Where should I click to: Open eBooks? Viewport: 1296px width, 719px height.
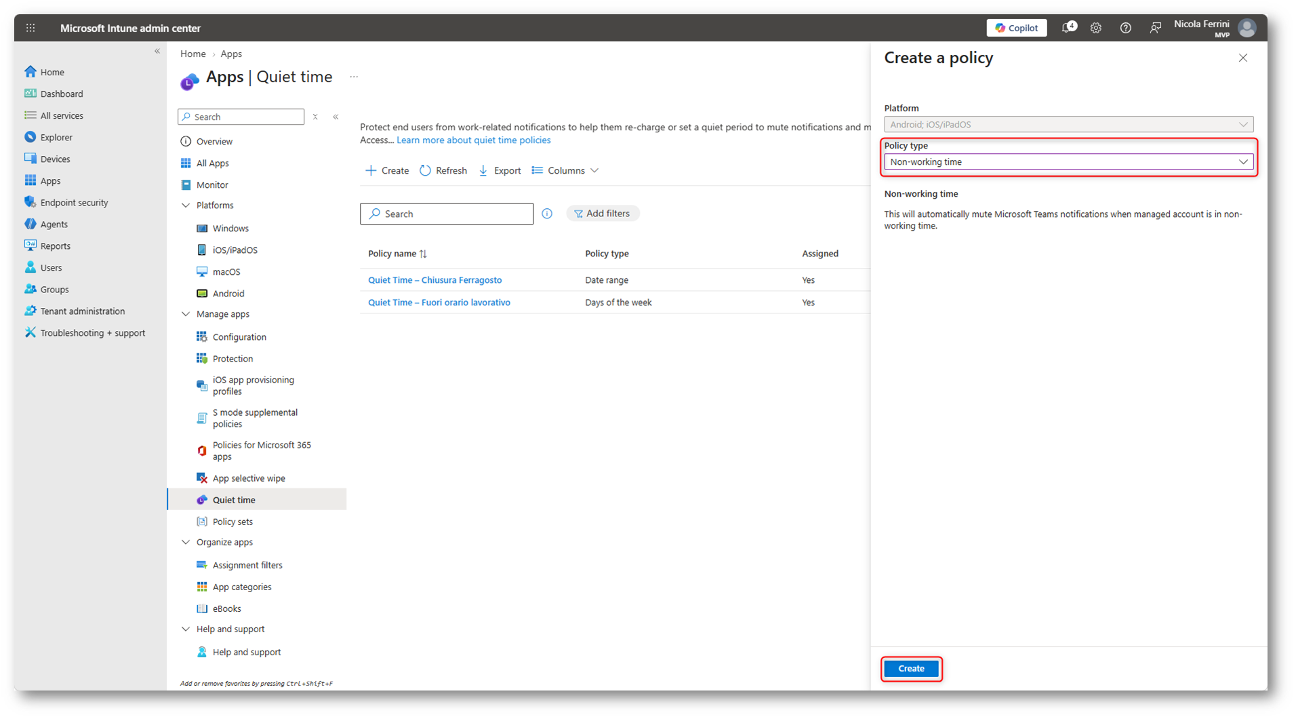pyautogui.click(x=226, y=608)
